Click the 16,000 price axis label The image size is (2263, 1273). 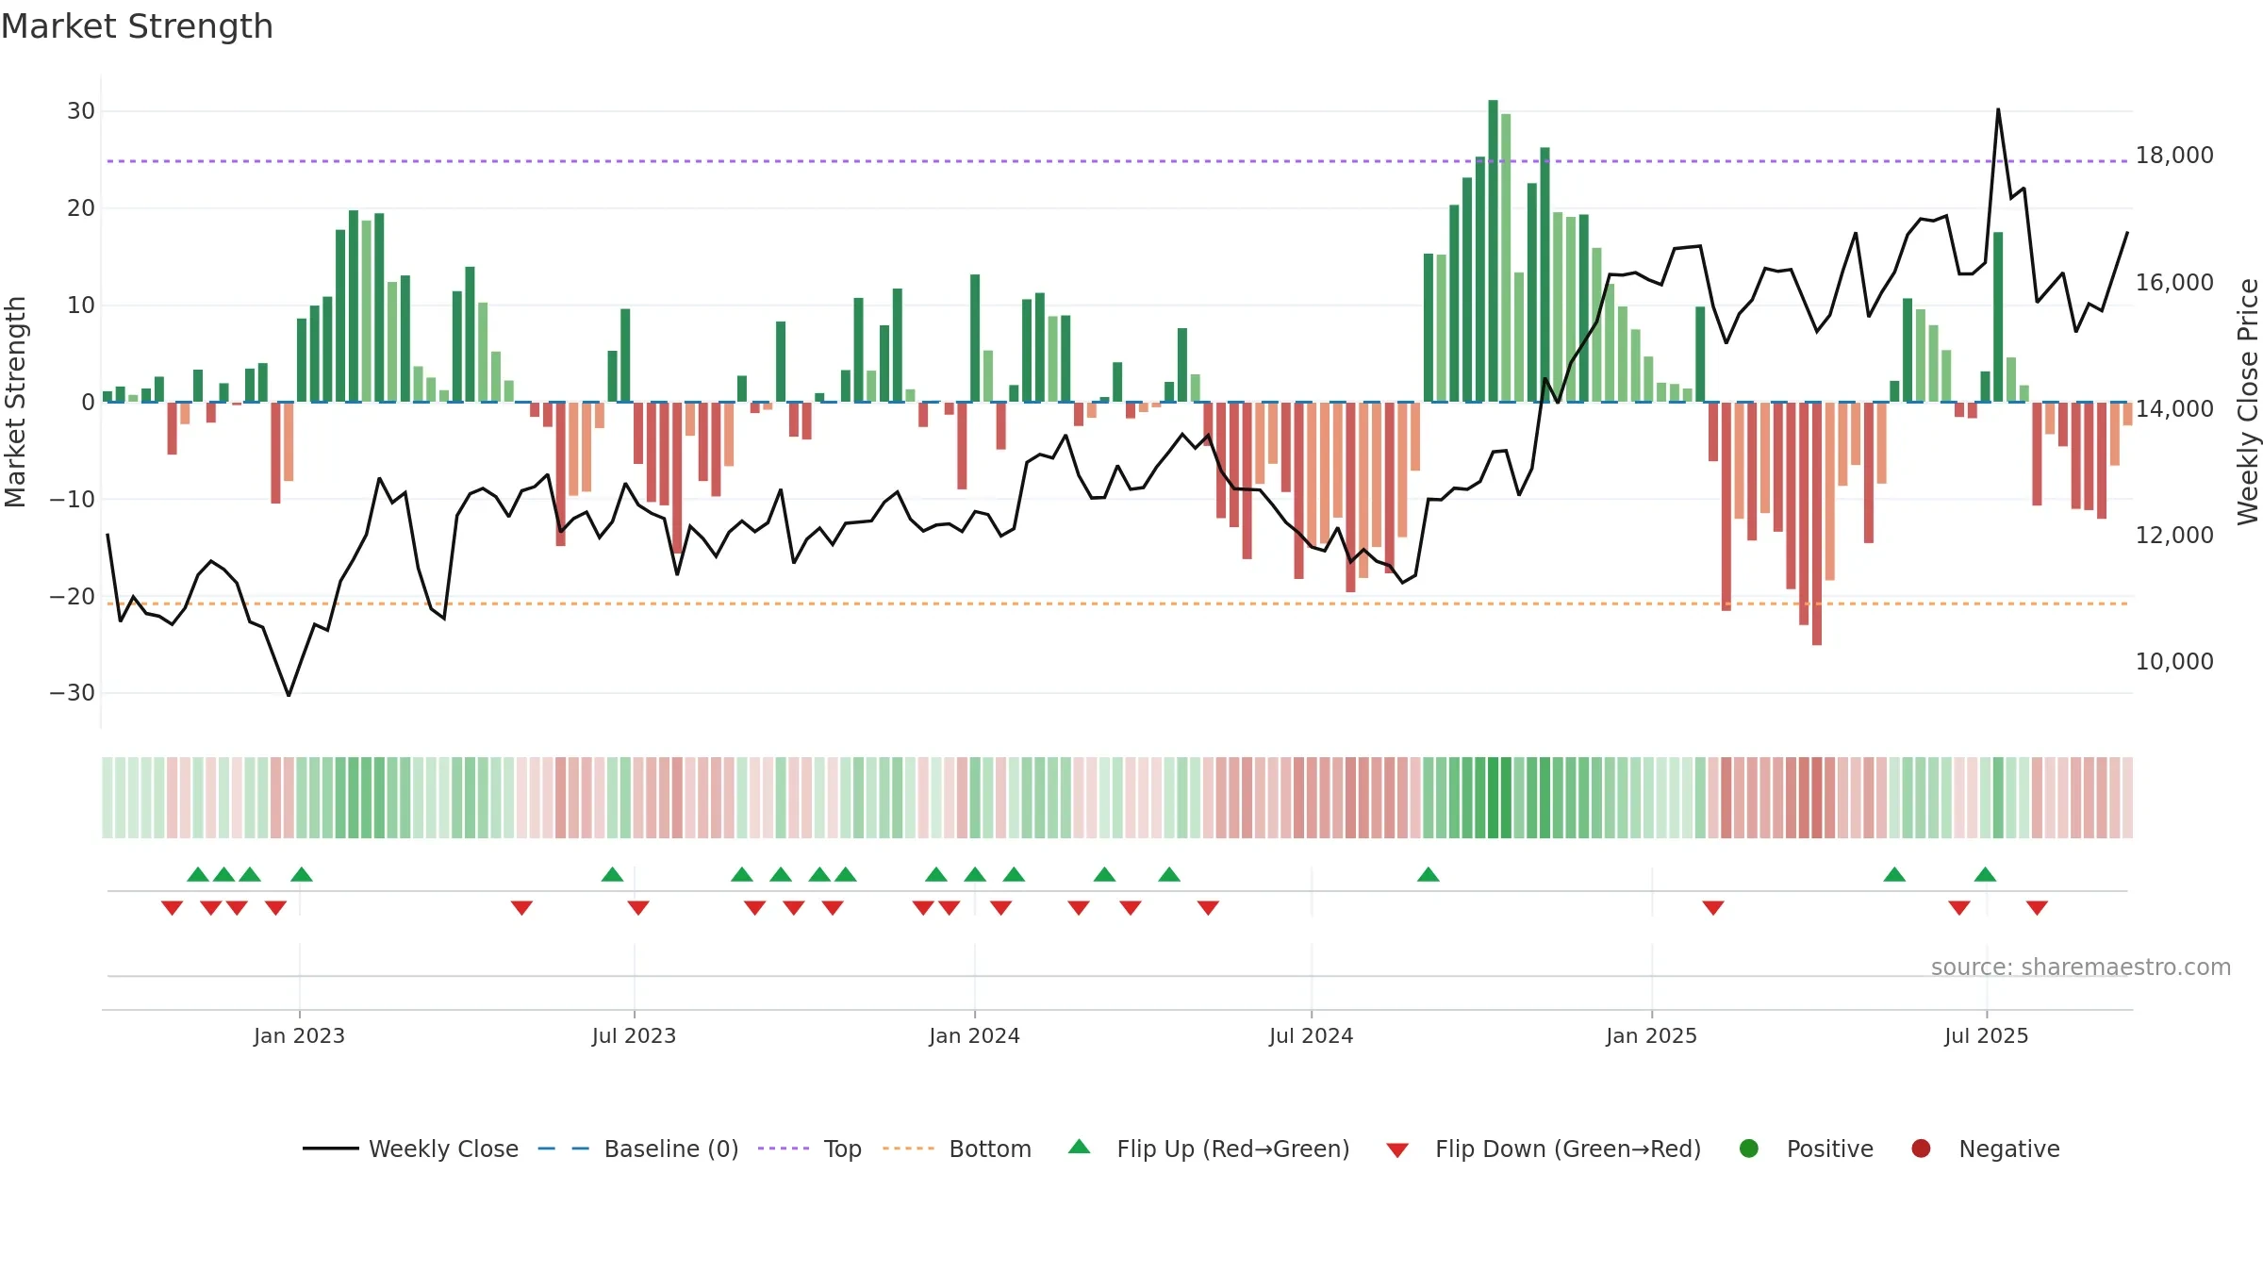(2174, 282)
